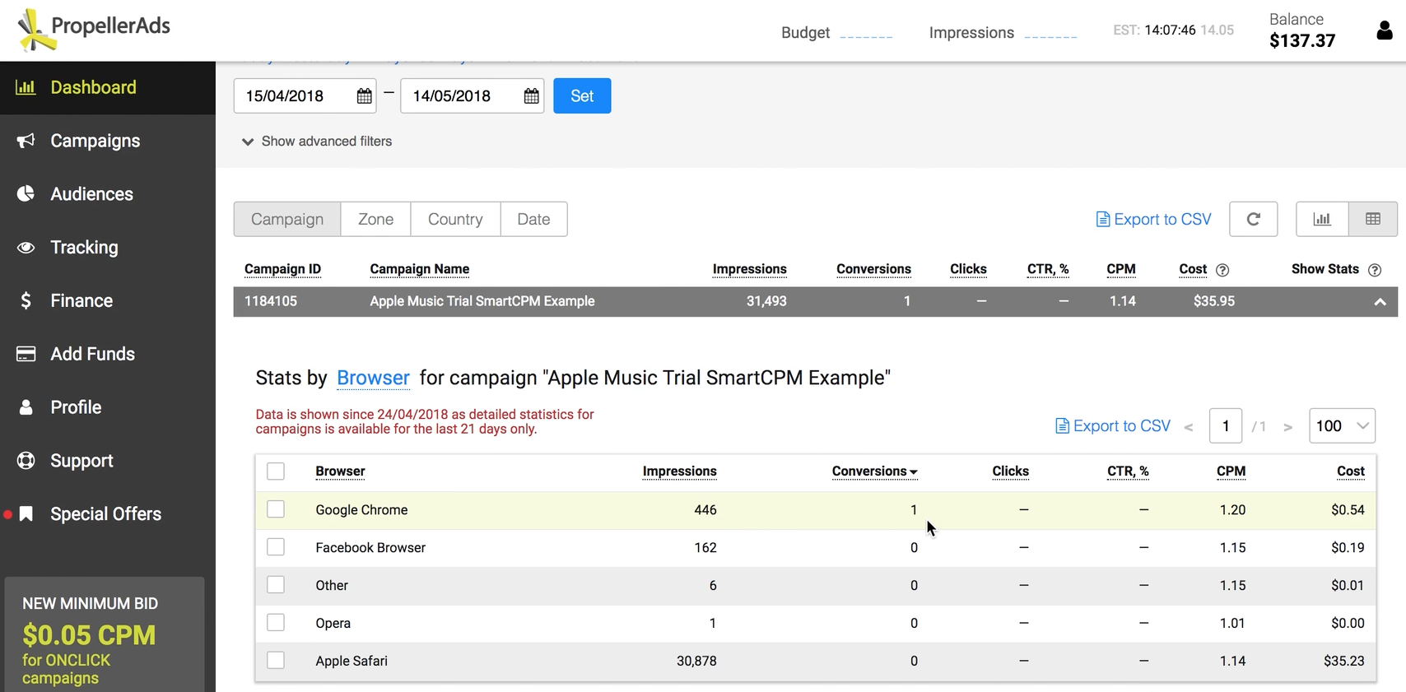1406x692 pixels.
Task: Click the blue Set button
Action: [x=582, y=96]
